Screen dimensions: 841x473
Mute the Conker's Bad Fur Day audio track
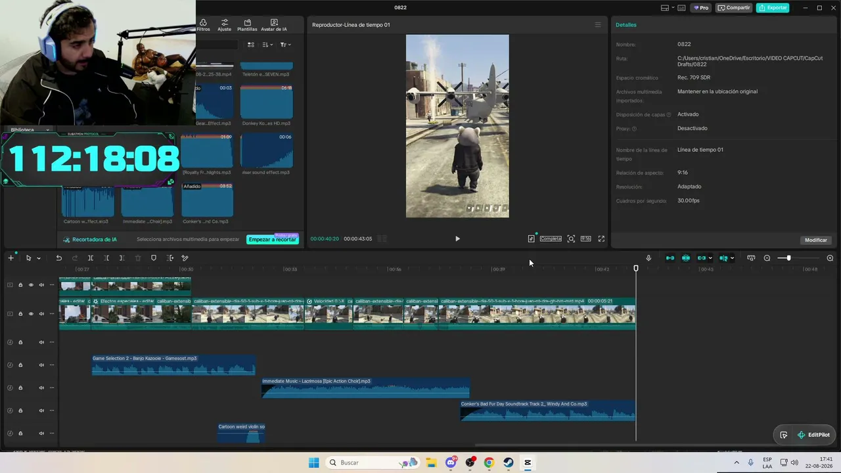[41, 411]
